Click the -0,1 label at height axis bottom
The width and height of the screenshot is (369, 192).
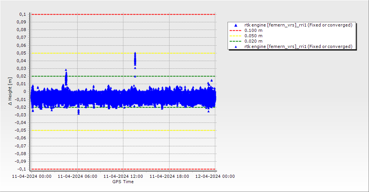22,169
